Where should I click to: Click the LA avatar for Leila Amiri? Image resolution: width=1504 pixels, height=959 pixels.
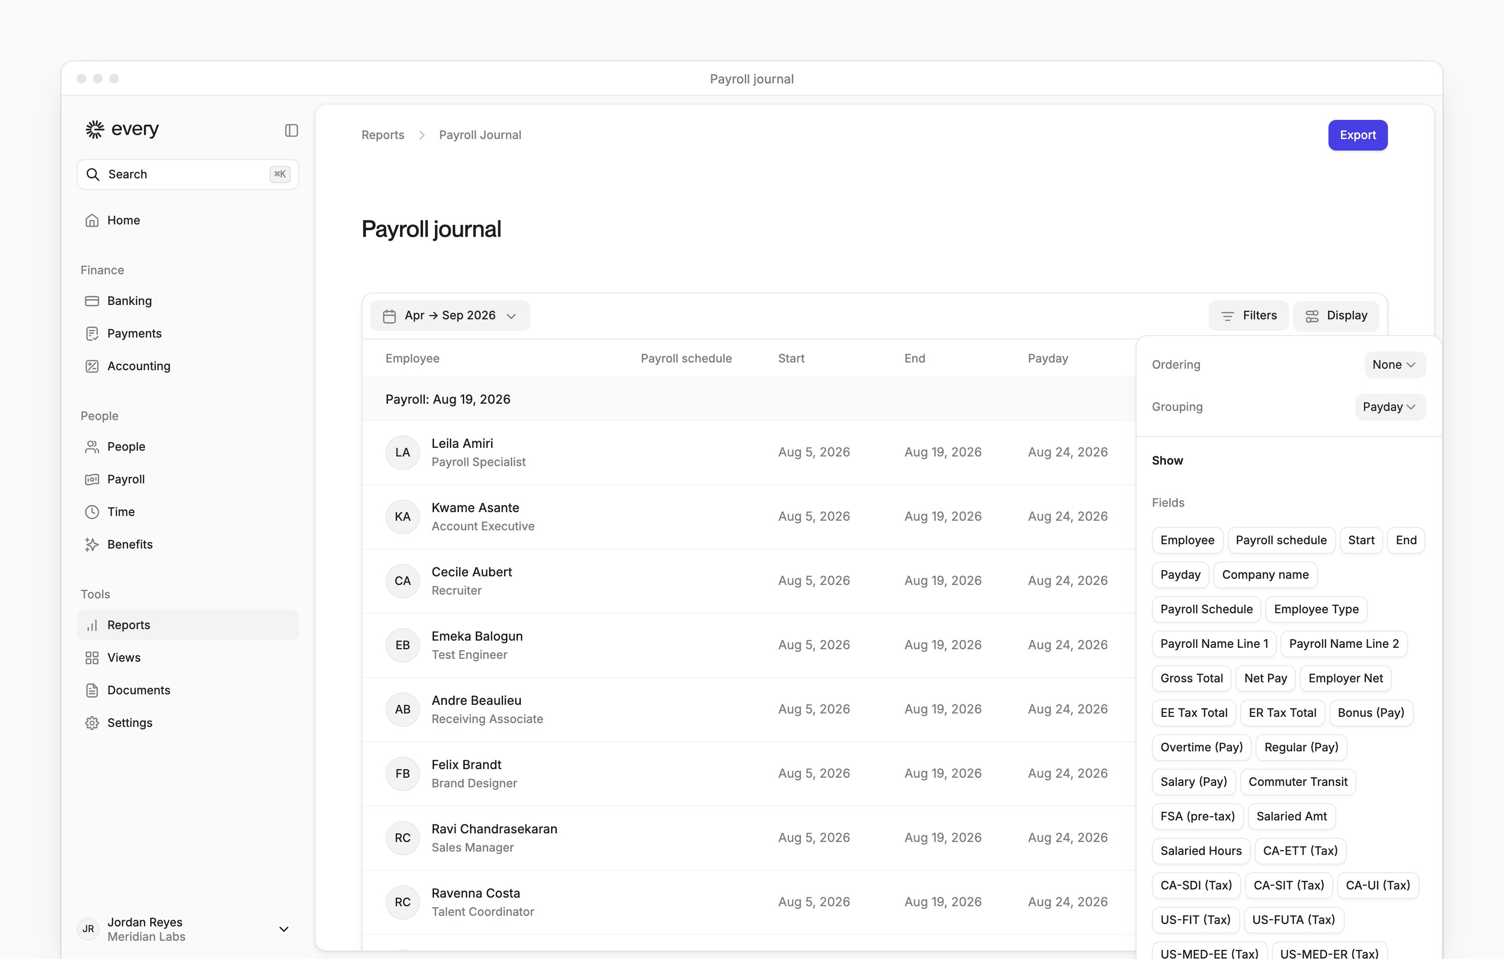click(x=402, y=453)
